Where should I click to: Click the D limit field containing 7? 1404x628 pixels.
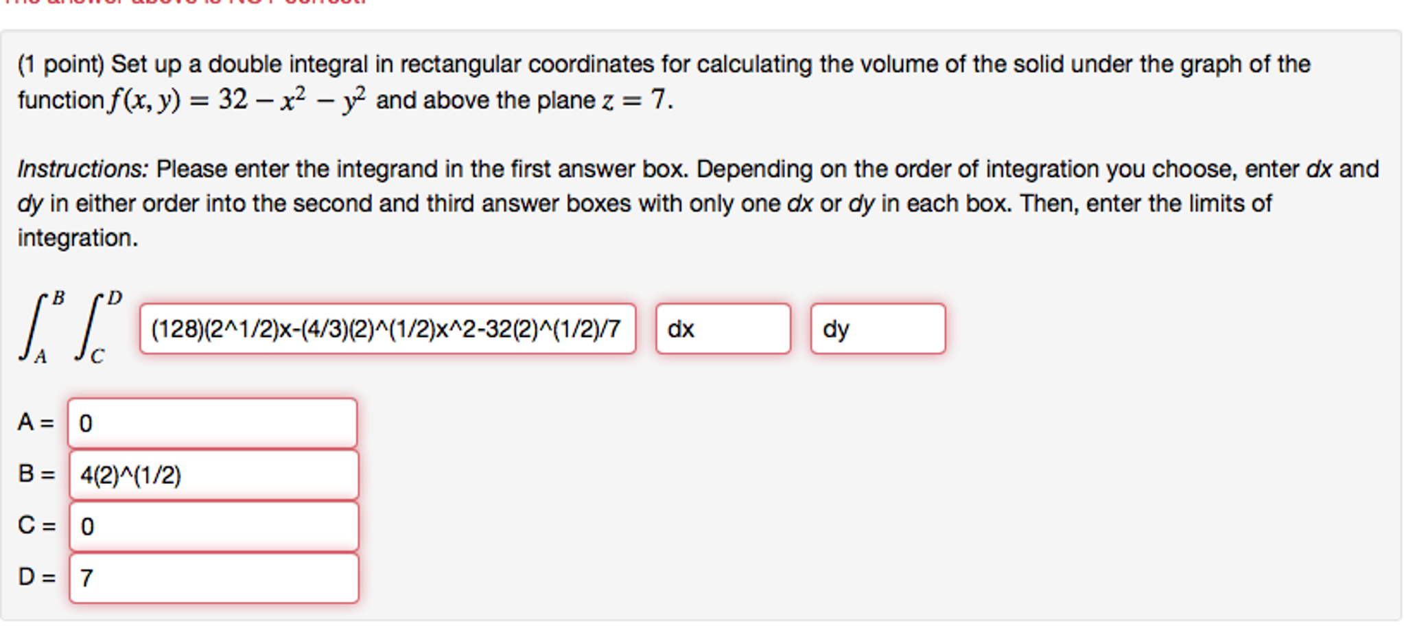point(213,578)
